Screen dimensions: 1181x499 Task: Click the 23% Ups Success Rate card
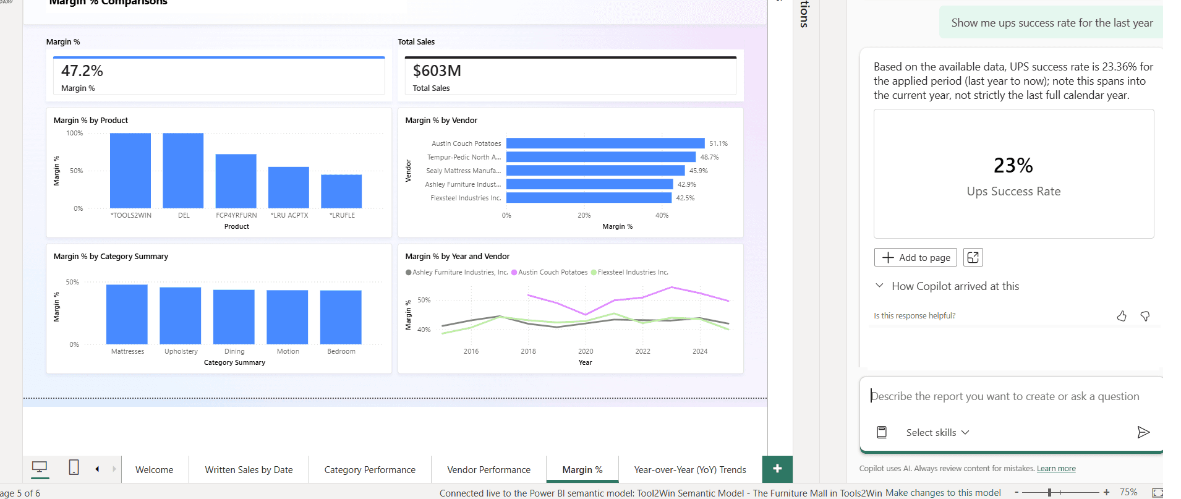[x=1013, y=174]
